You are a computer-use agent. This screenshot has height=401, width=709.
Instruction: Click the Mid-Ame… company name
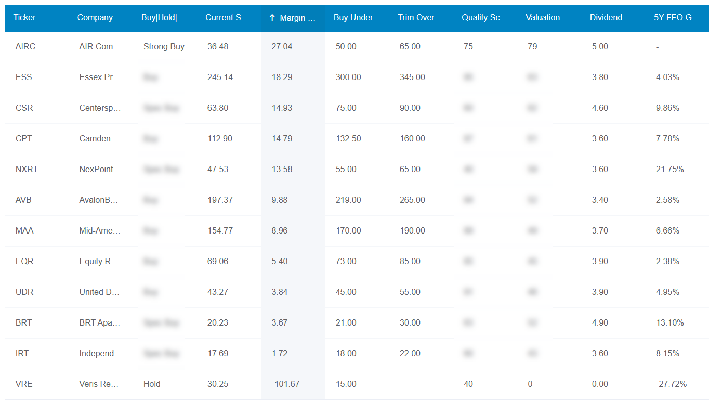(x=100, y=231)
